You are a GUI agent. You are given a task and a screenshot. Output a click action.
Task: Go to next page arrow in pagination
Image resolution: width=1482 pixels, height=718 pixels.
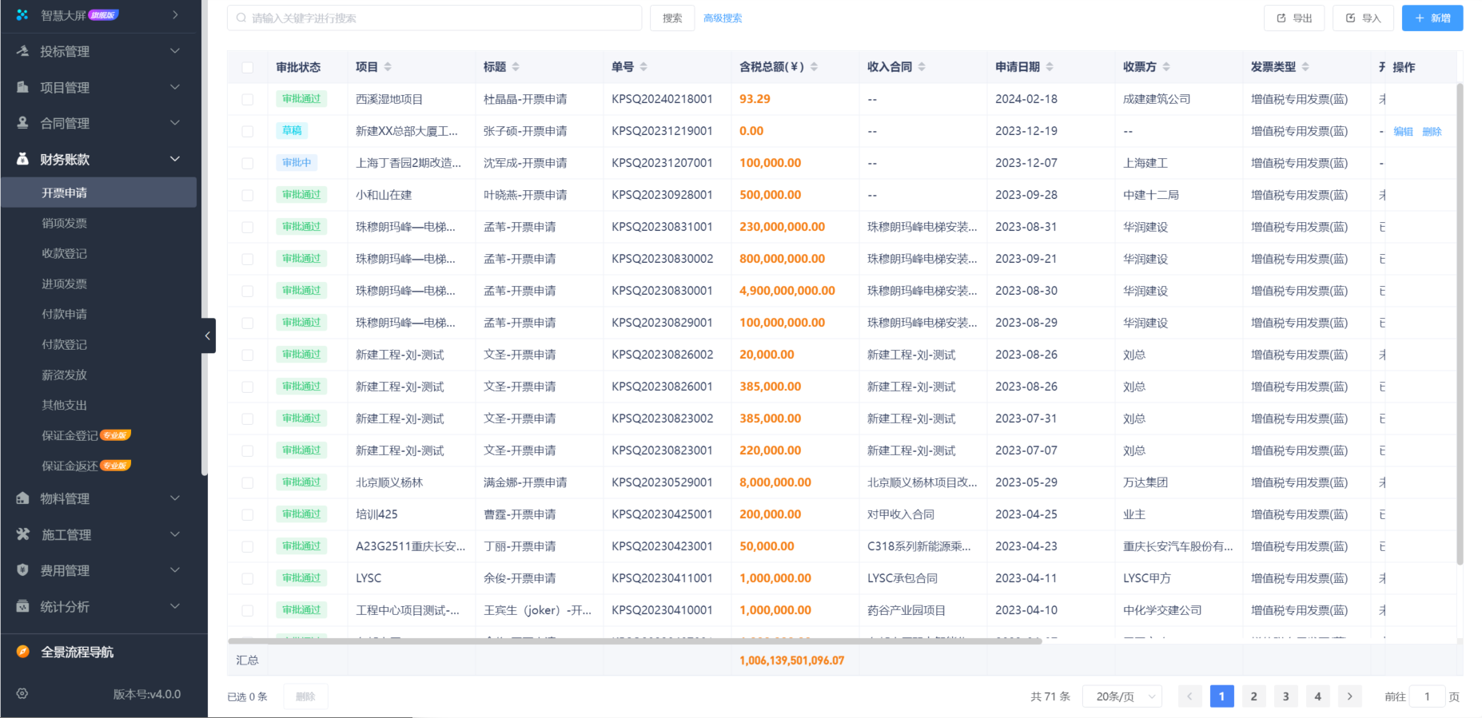1349,696
